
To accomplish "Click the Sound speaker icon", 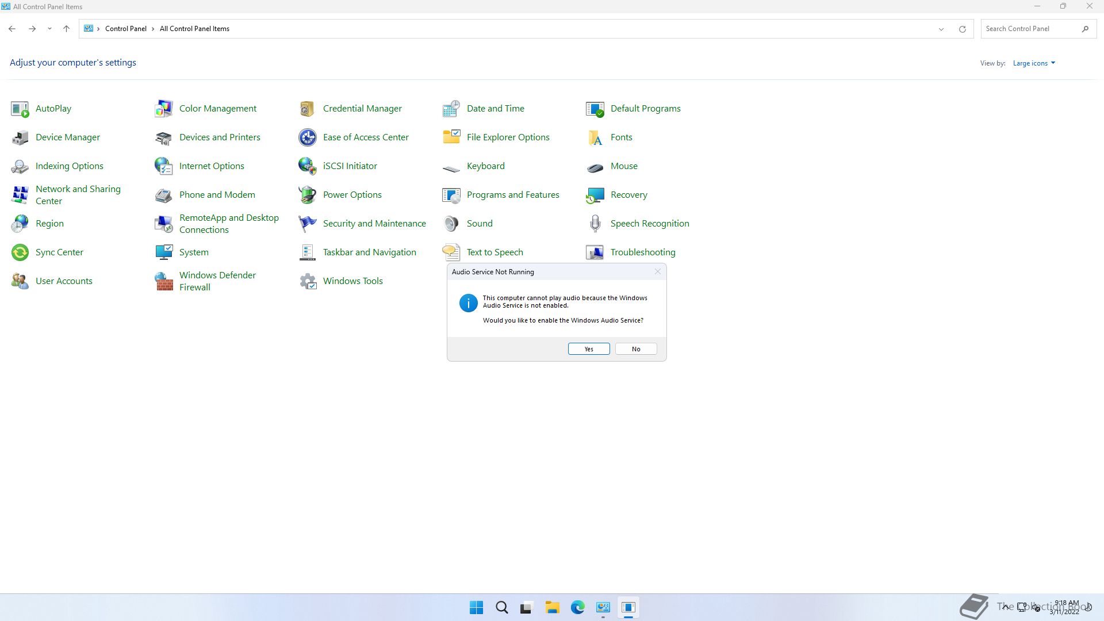I will [x=451, y=224].
